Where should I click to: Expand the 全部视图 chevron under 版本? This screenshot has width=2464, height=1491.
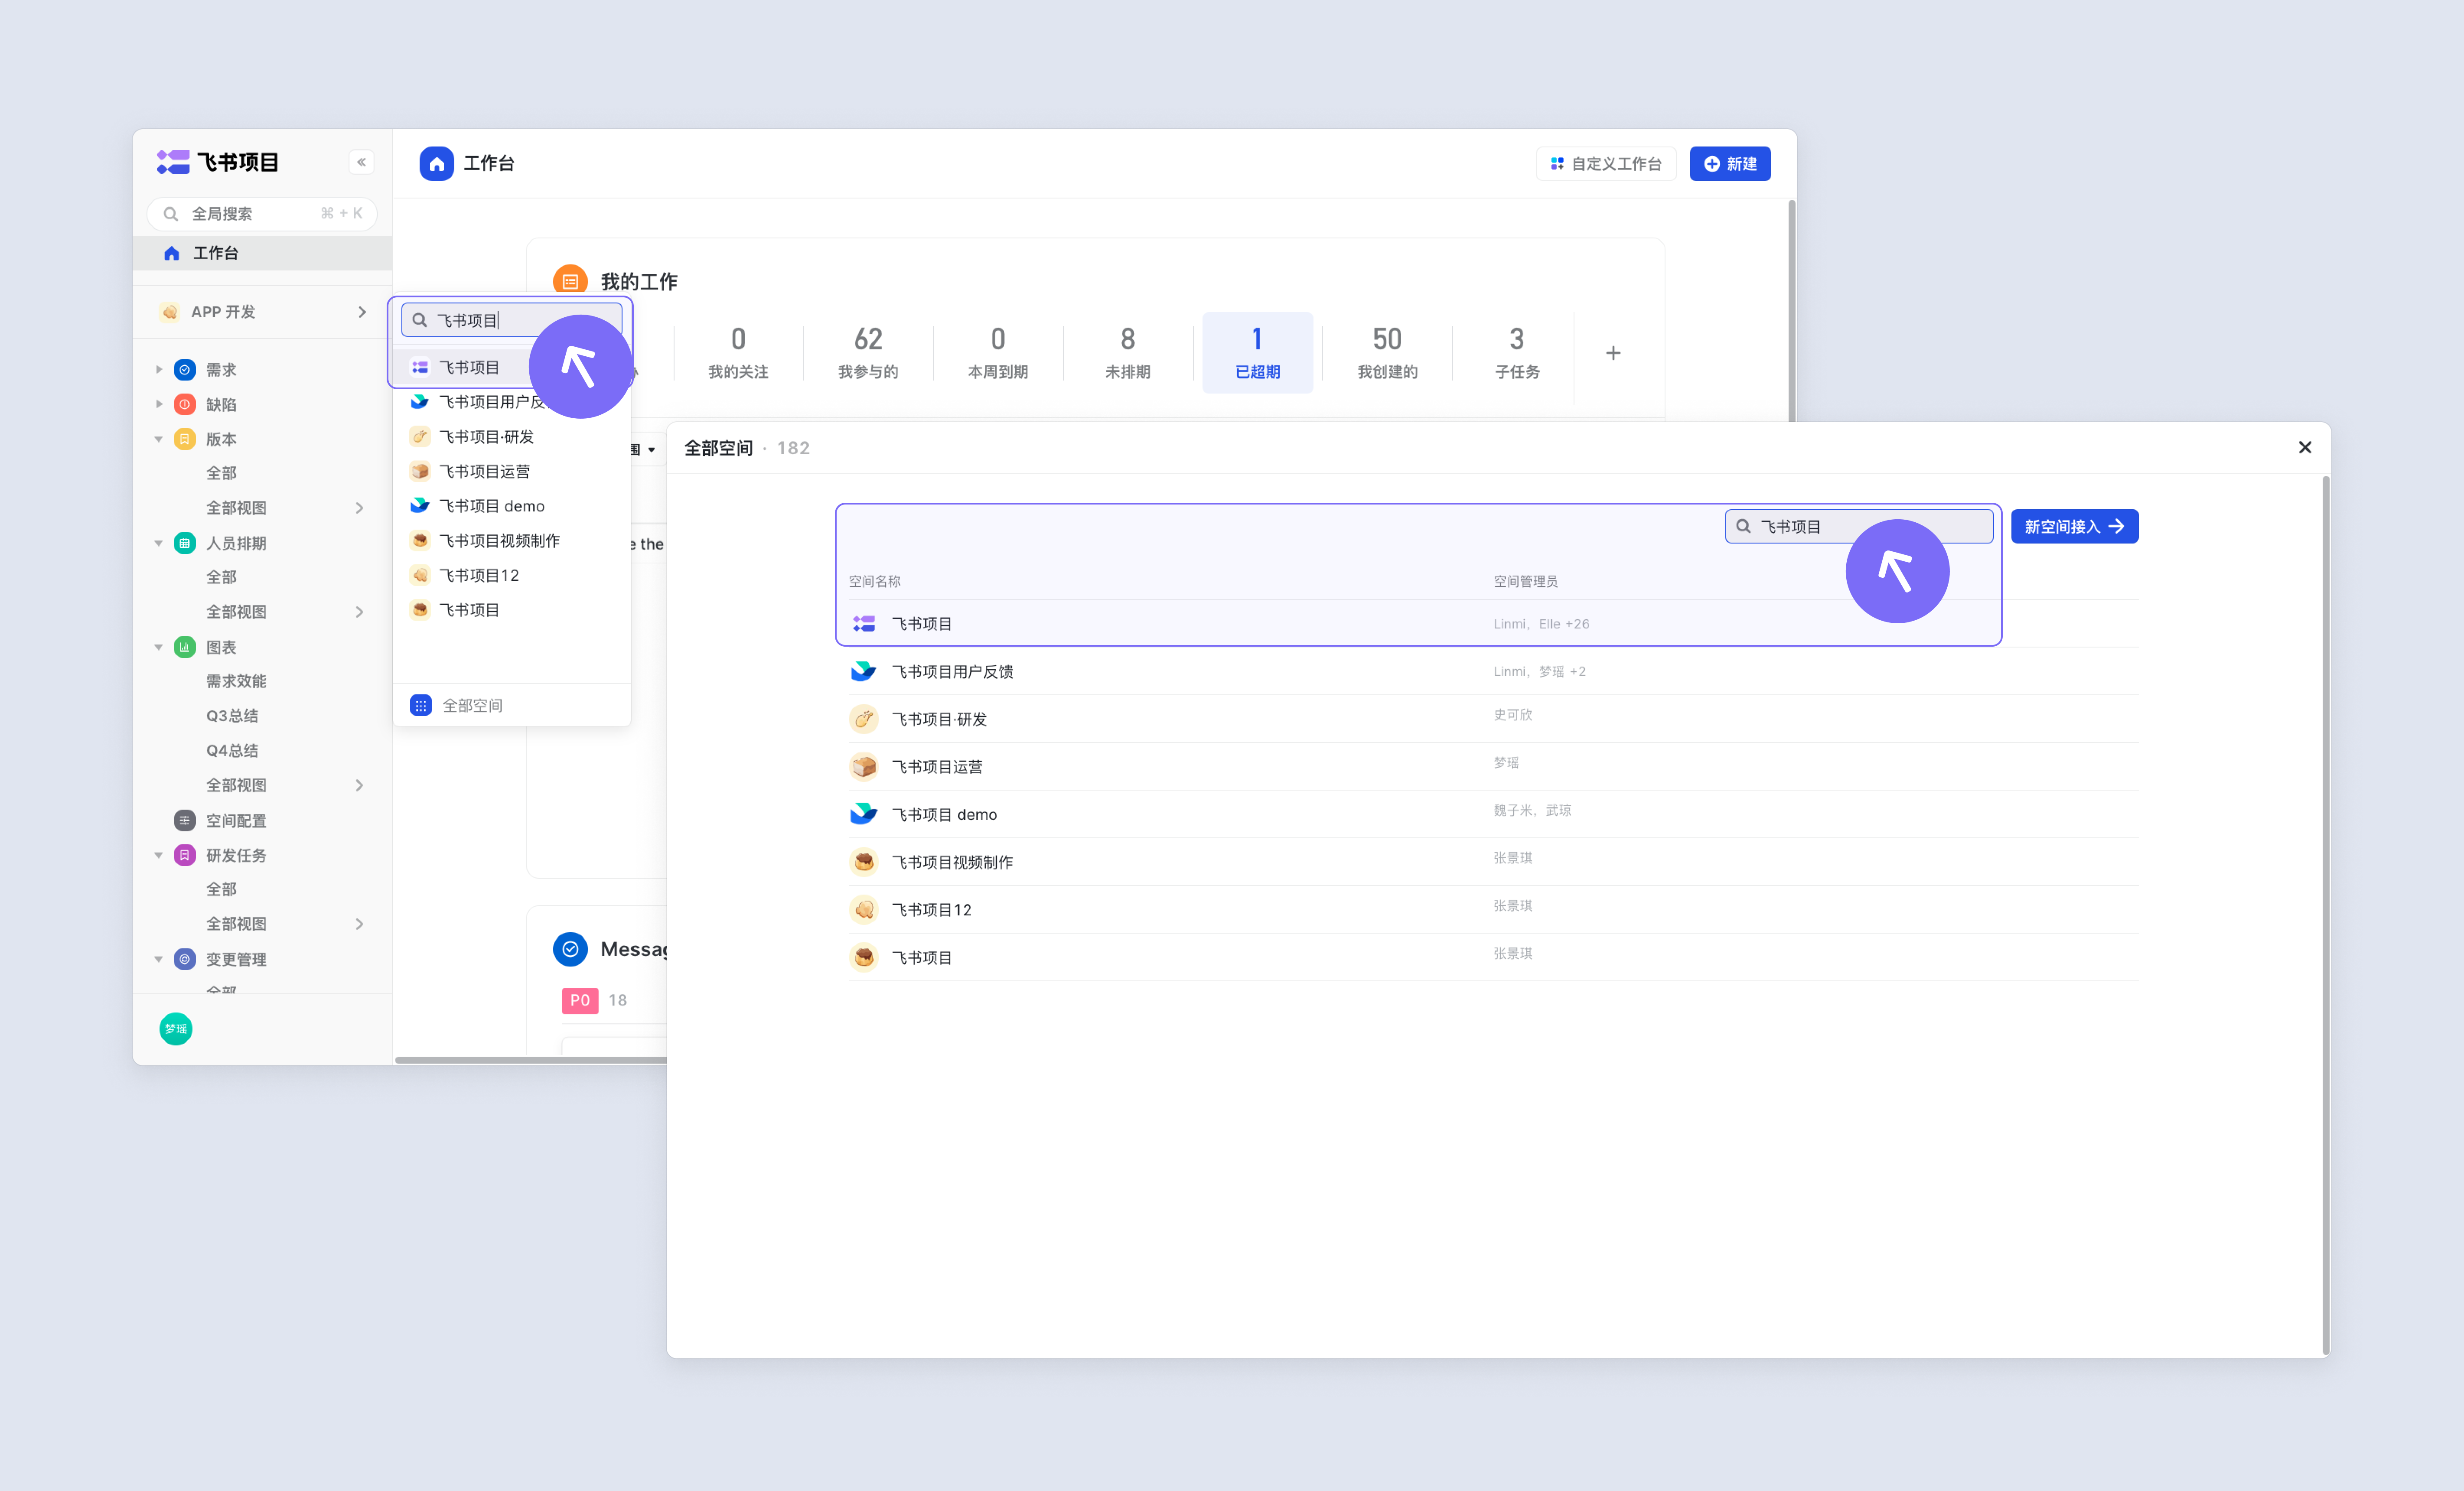[x=360, y=508]
